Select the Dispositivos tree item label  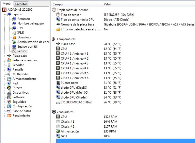21,93
